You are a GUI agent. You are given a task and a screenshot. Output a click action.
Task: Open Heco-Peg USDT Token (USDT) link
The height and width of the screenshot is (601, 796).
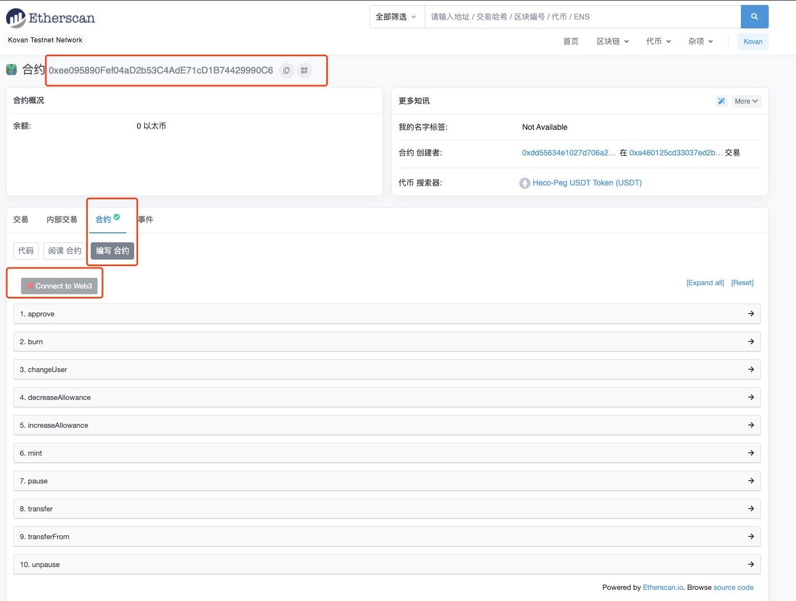[587, 183]
